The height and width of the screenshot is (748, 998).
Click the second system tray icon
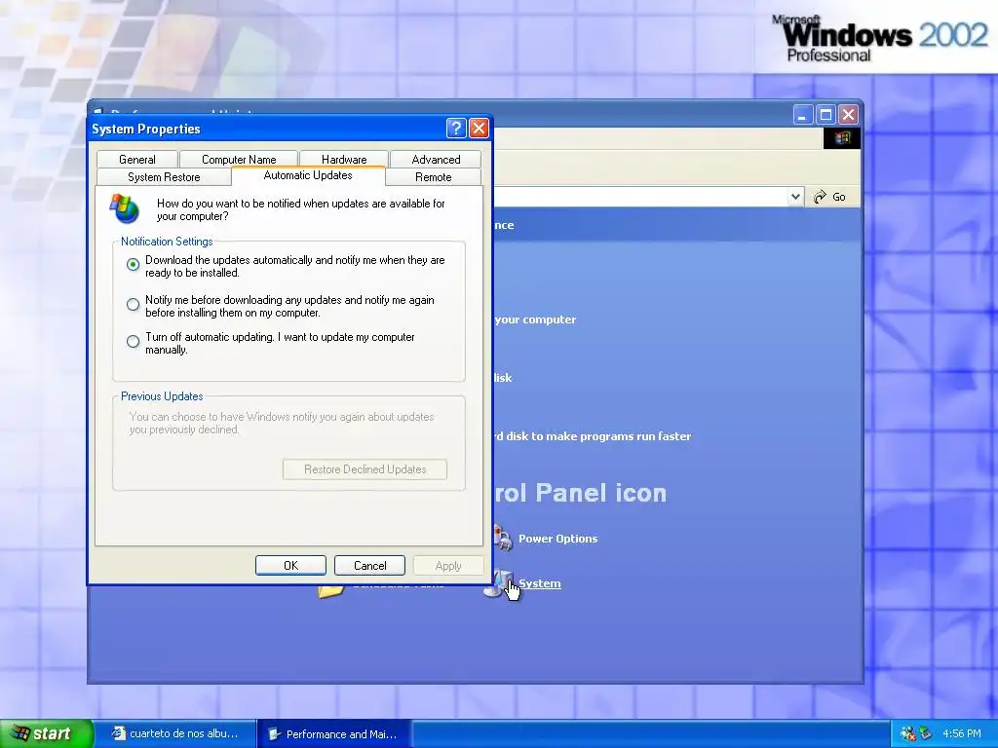[x=925, y=733]
